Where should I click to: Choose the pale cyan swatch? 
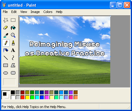61,97
